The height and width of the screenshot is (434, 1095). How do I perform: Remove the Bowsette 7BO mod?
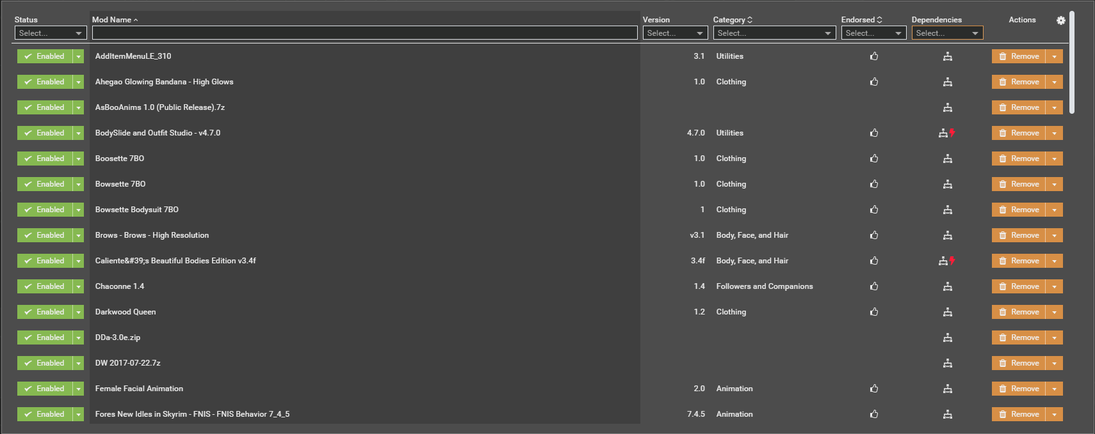[1019, 184]
